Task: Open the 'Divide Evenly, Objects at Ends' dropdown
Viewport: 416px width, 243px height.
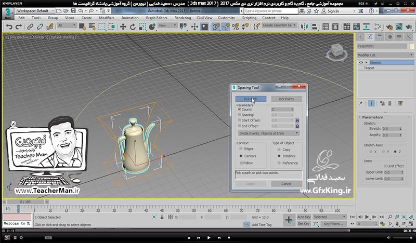Action: pos(268,133)
